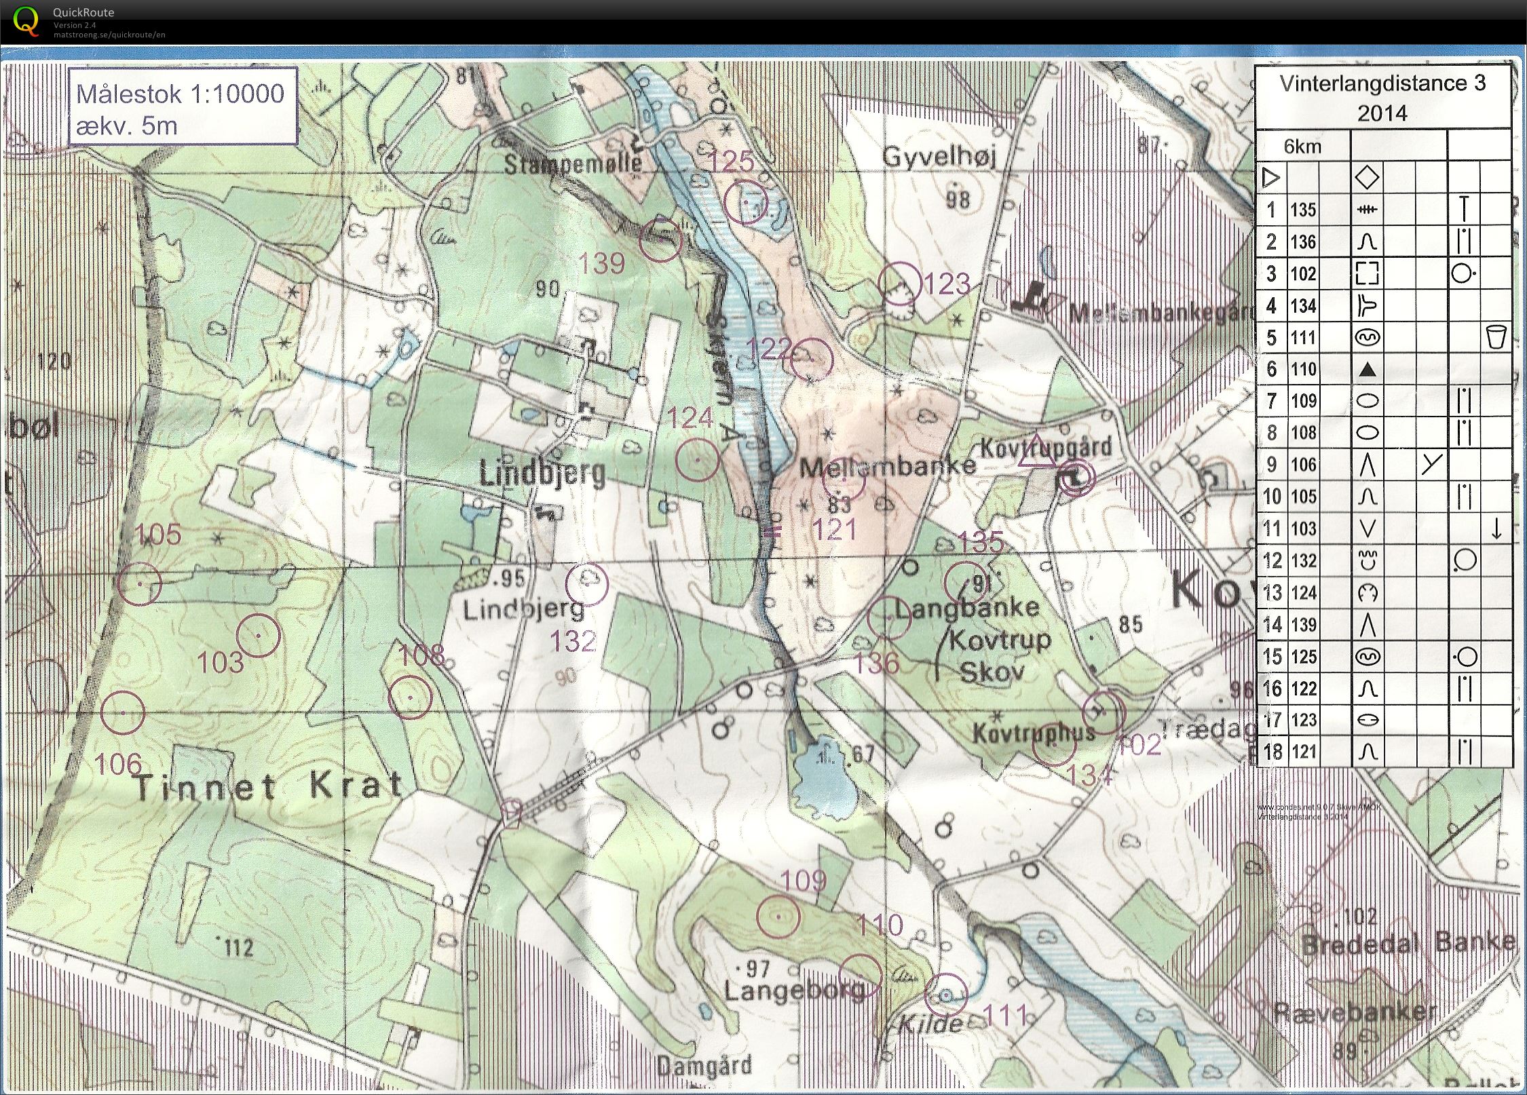The width and height of the screenshot is (1527, 1095).
Task: Select code 134 in table row 4
Action: [1303, 306]
